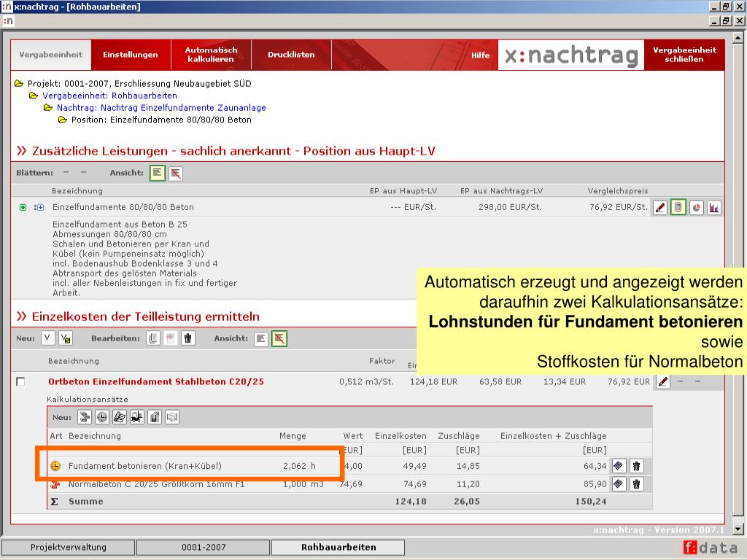Click the red pencil in Einzelfundamente row
This screenshot has height=560, width=747.
pyautogui.click(x=660, y=208)
